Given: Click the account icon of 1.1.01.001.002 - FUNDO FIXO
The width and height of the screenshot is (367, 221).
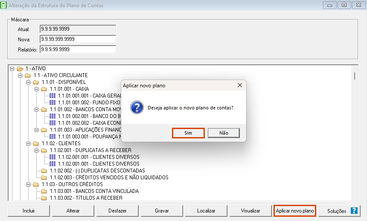Looking at the screenshot, I should click(x=52, y=103).
